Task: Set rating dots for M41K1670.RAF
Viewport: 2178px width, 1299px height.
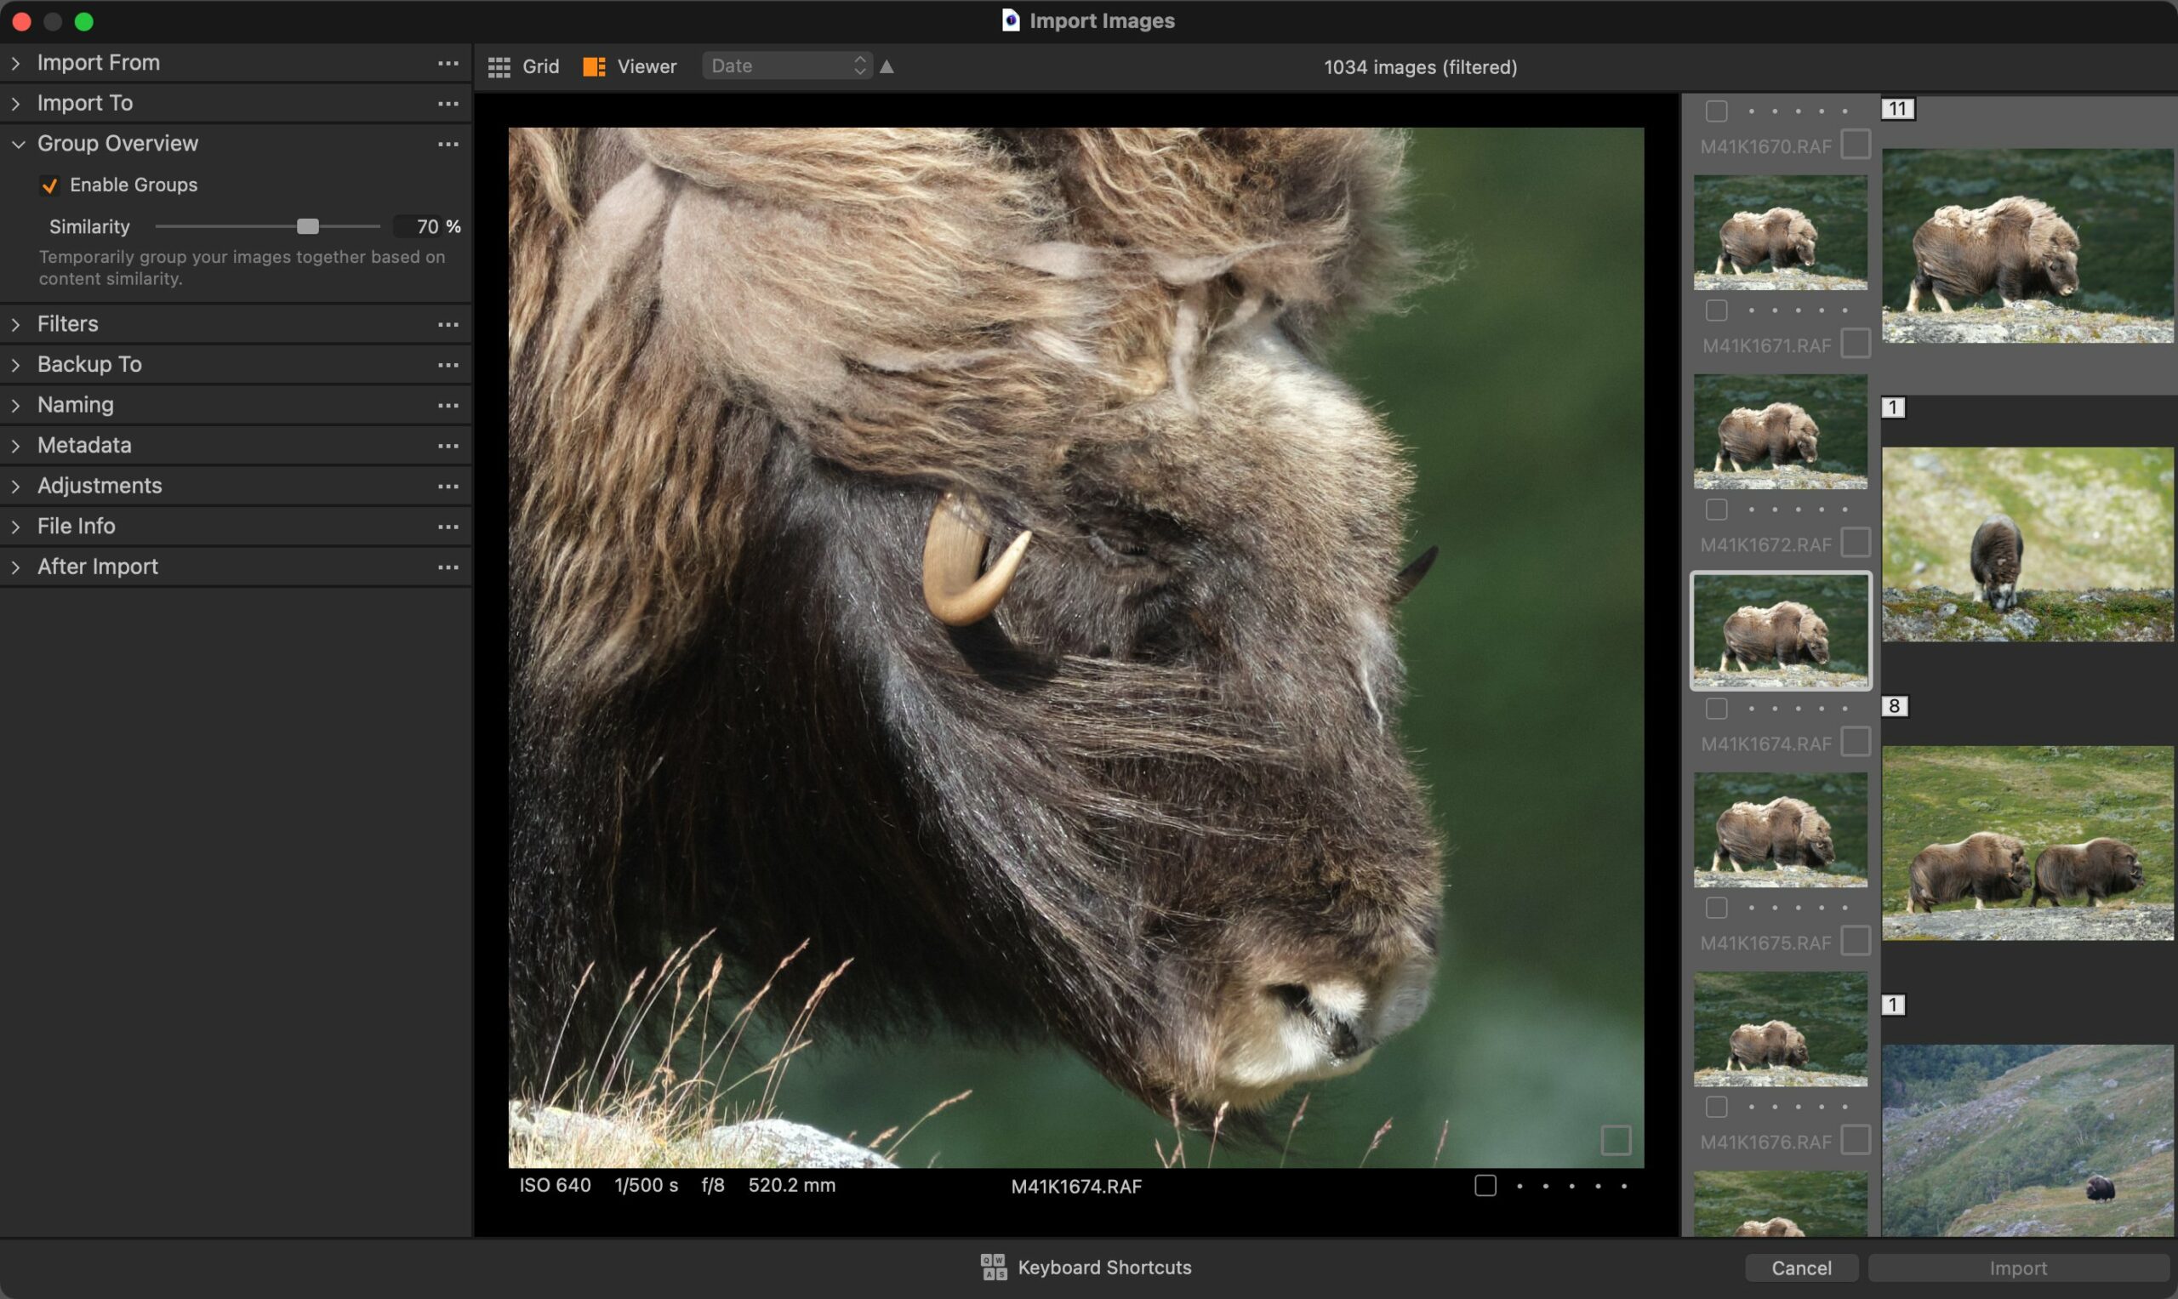Action: click(x=1798, y=111)
